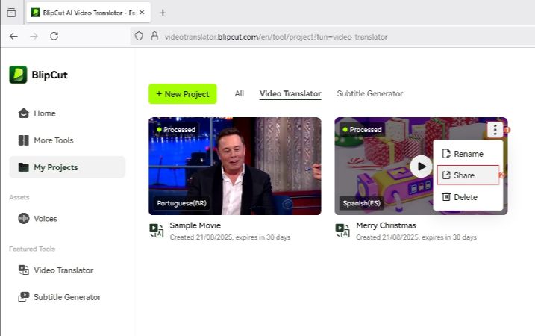This screenshot has height=336, width=535.
Task: Open the Voices assets page
Action: 45,219
